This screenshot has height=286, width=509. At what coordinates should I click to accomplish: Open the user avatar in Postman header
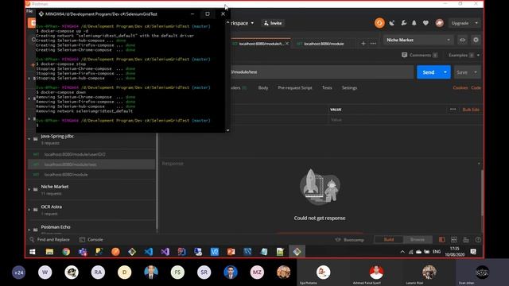click(440, 23)
